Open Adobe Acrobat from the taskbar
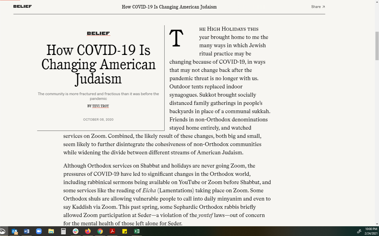 coord(112,231)
